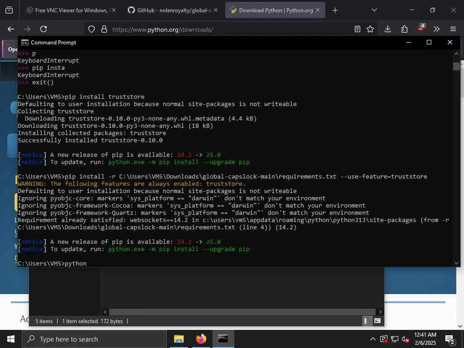This screenshot has height=348, width=464.
Task: Open the Windows Start menu
Action: [11, 339]
